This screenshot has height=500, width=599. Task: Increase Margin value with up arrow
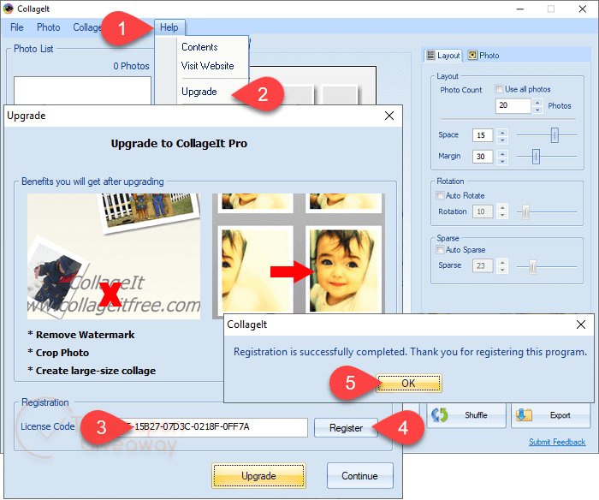click(503, 153)
